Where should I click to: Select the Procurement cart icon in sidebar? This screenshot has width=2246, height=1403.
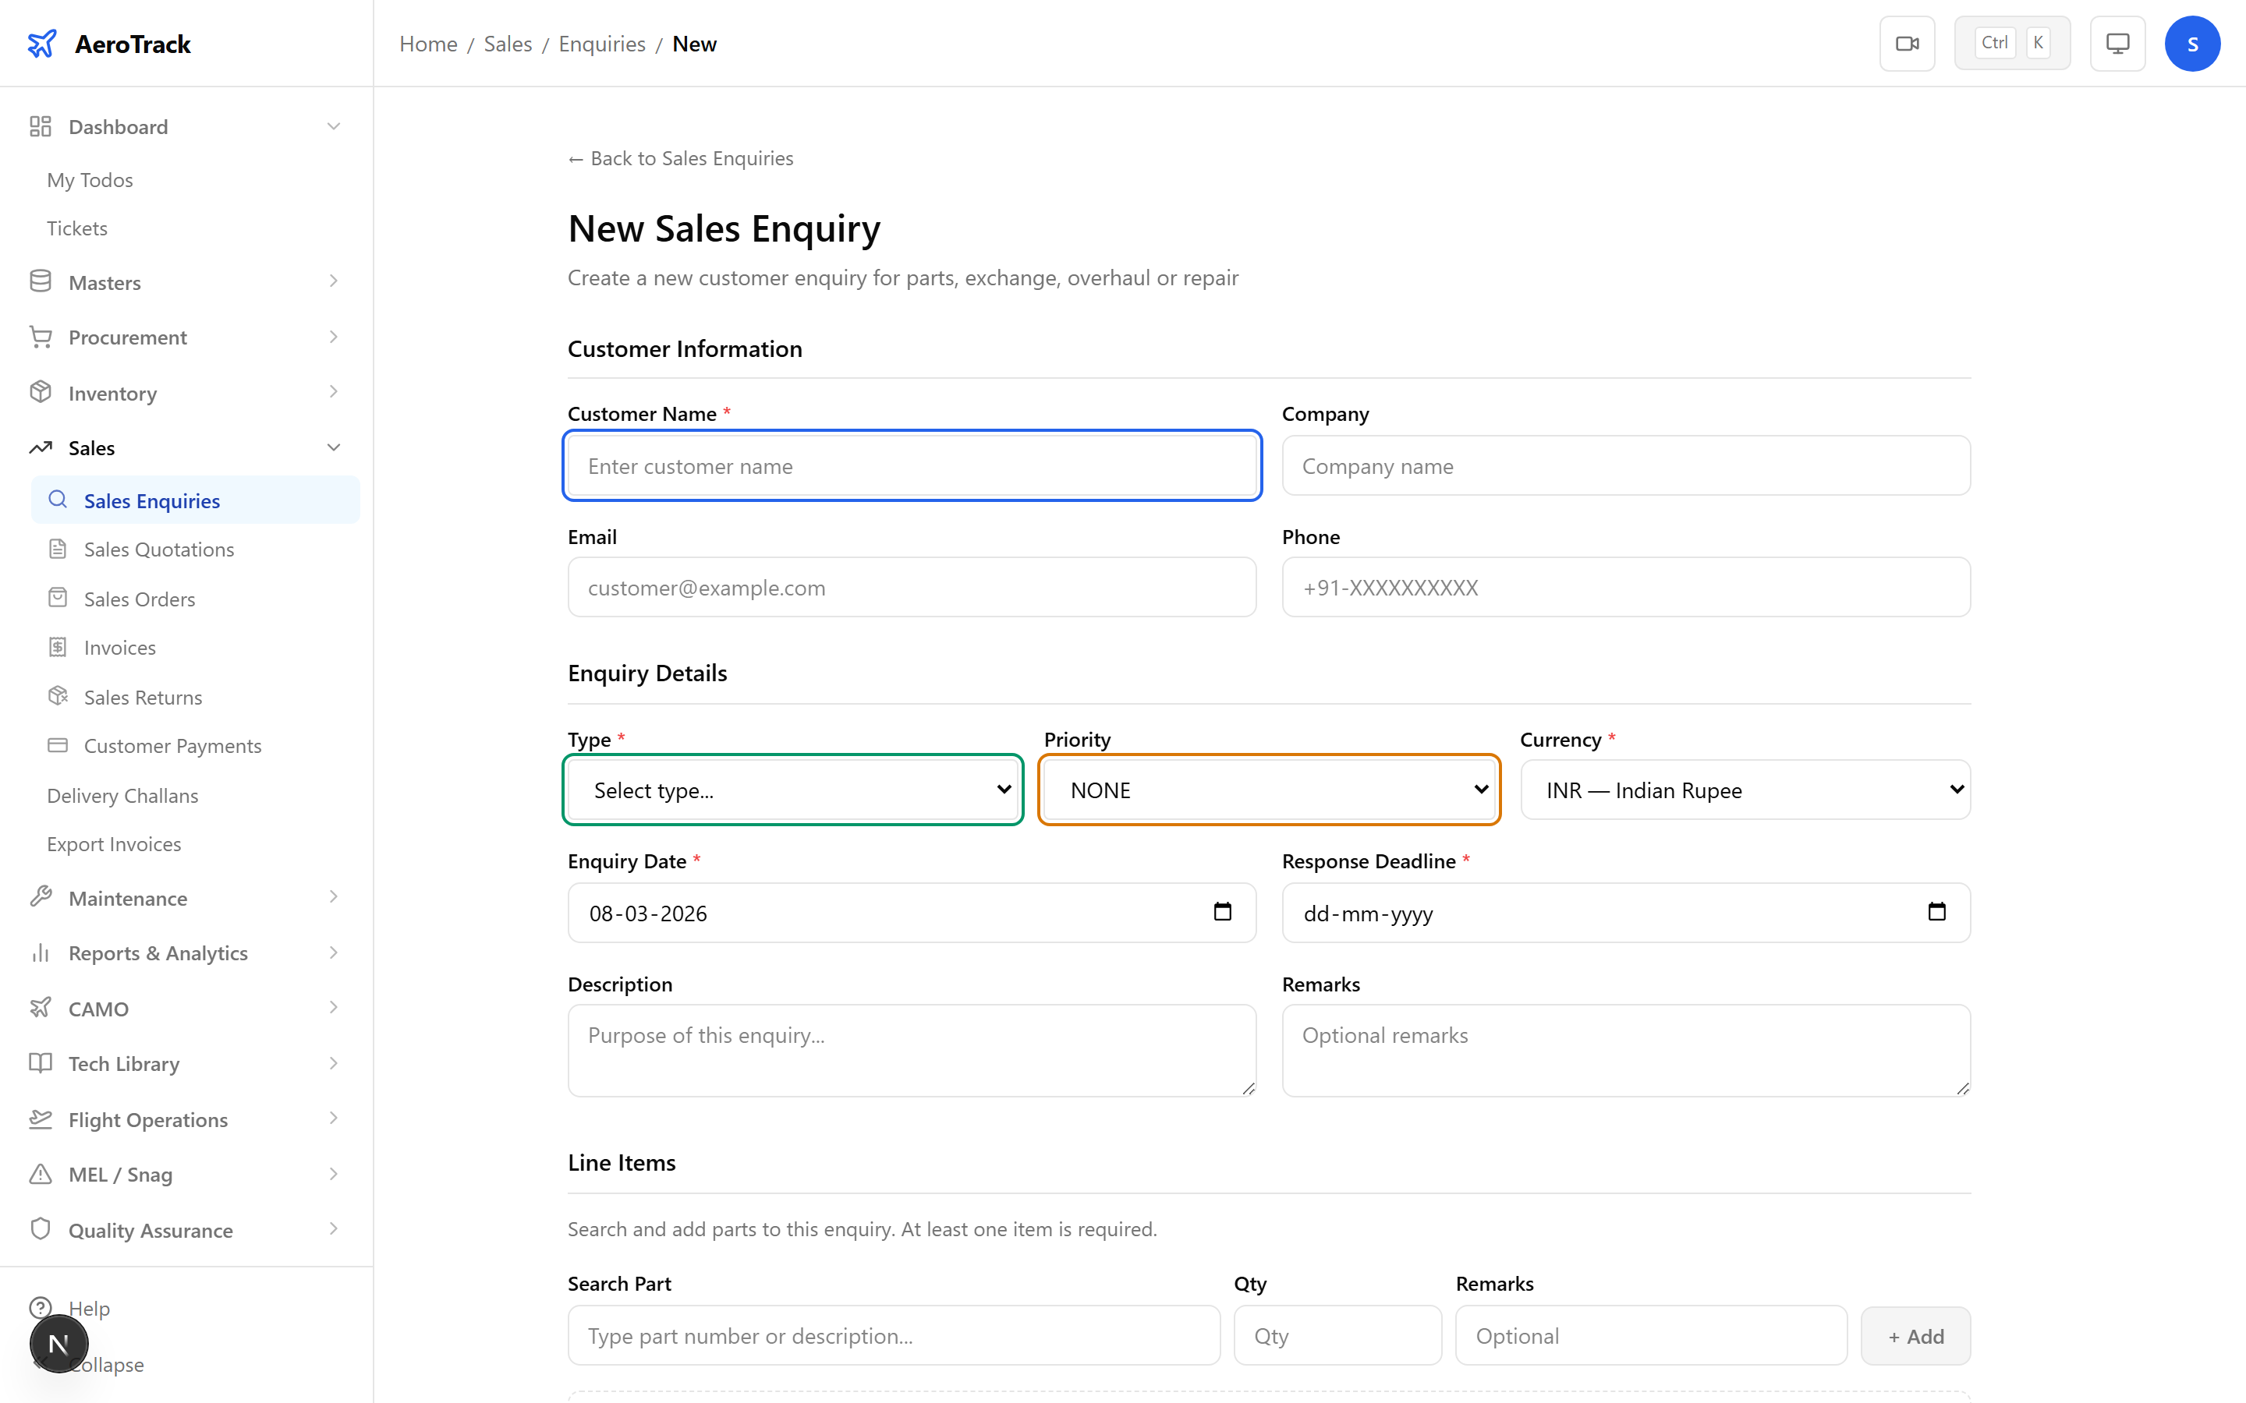click(40, 337)
